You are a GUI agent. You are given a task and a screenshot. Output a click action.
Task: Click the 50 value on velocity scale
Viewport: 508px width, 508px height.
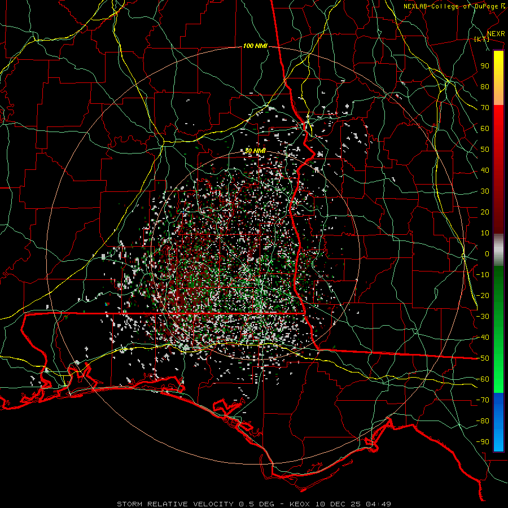click(x=485, y=150)
